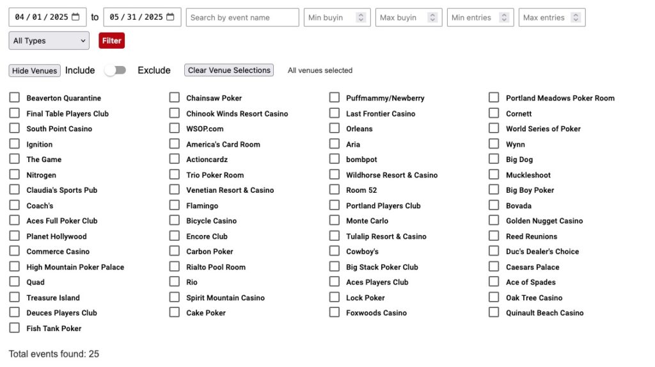Select the Foxwoods Casino checkbox
The image size is (655, 367).
pos(334,313)
